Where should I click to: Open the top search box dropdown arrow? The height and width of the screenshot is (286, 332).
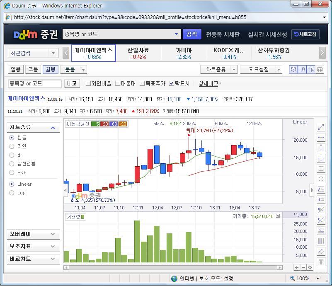[176, 34]
